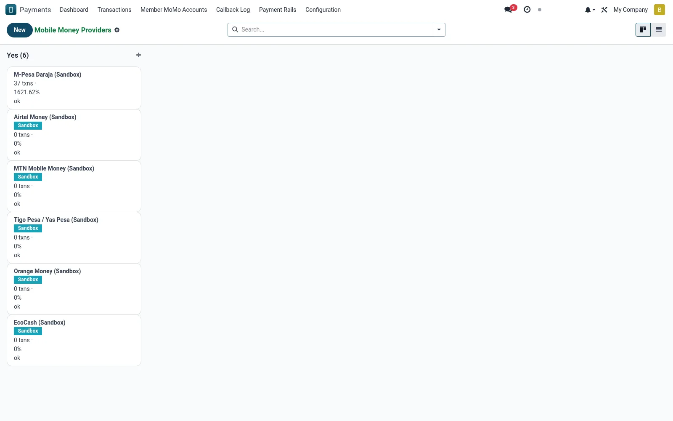Open the MTN Mobile Money (Sandbox) card
This screenshot has height=421, width=673.
(74, 187)
